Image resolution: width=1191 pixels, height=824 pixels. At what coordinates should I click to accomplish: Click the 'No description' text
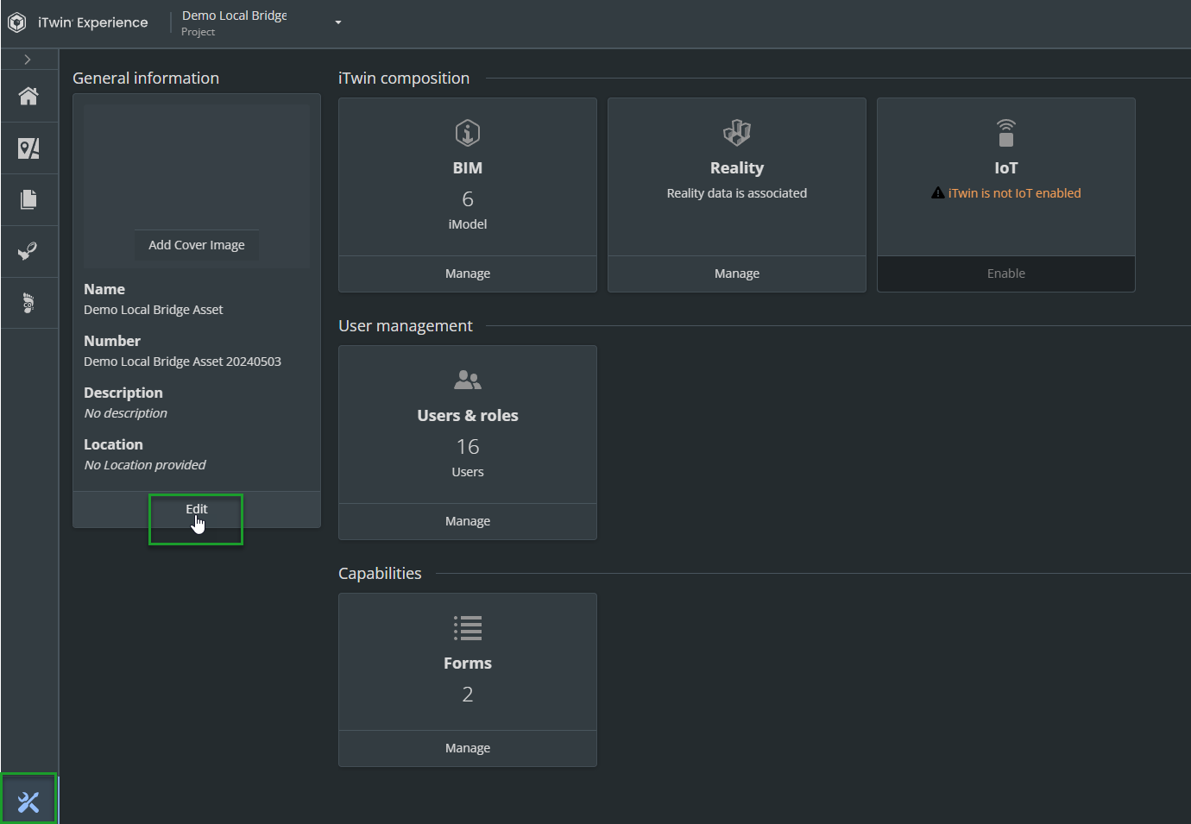(x=126, y=413)
